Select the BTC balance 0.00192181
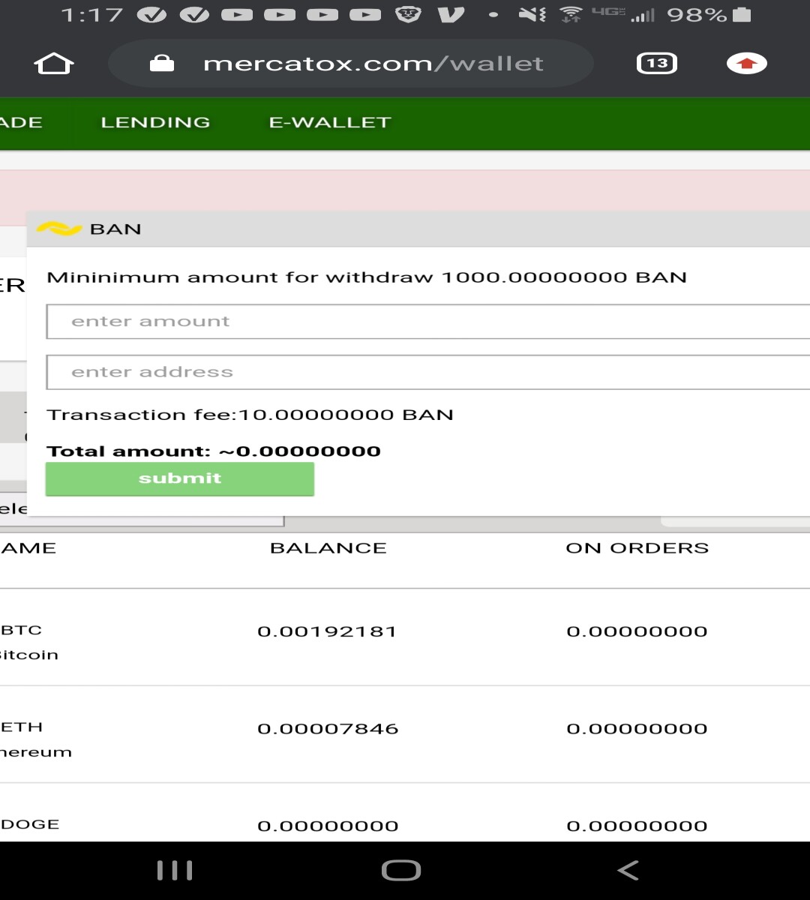Viewport: 810px width, 900px height. pyautogui.click(x=327, y=631)
